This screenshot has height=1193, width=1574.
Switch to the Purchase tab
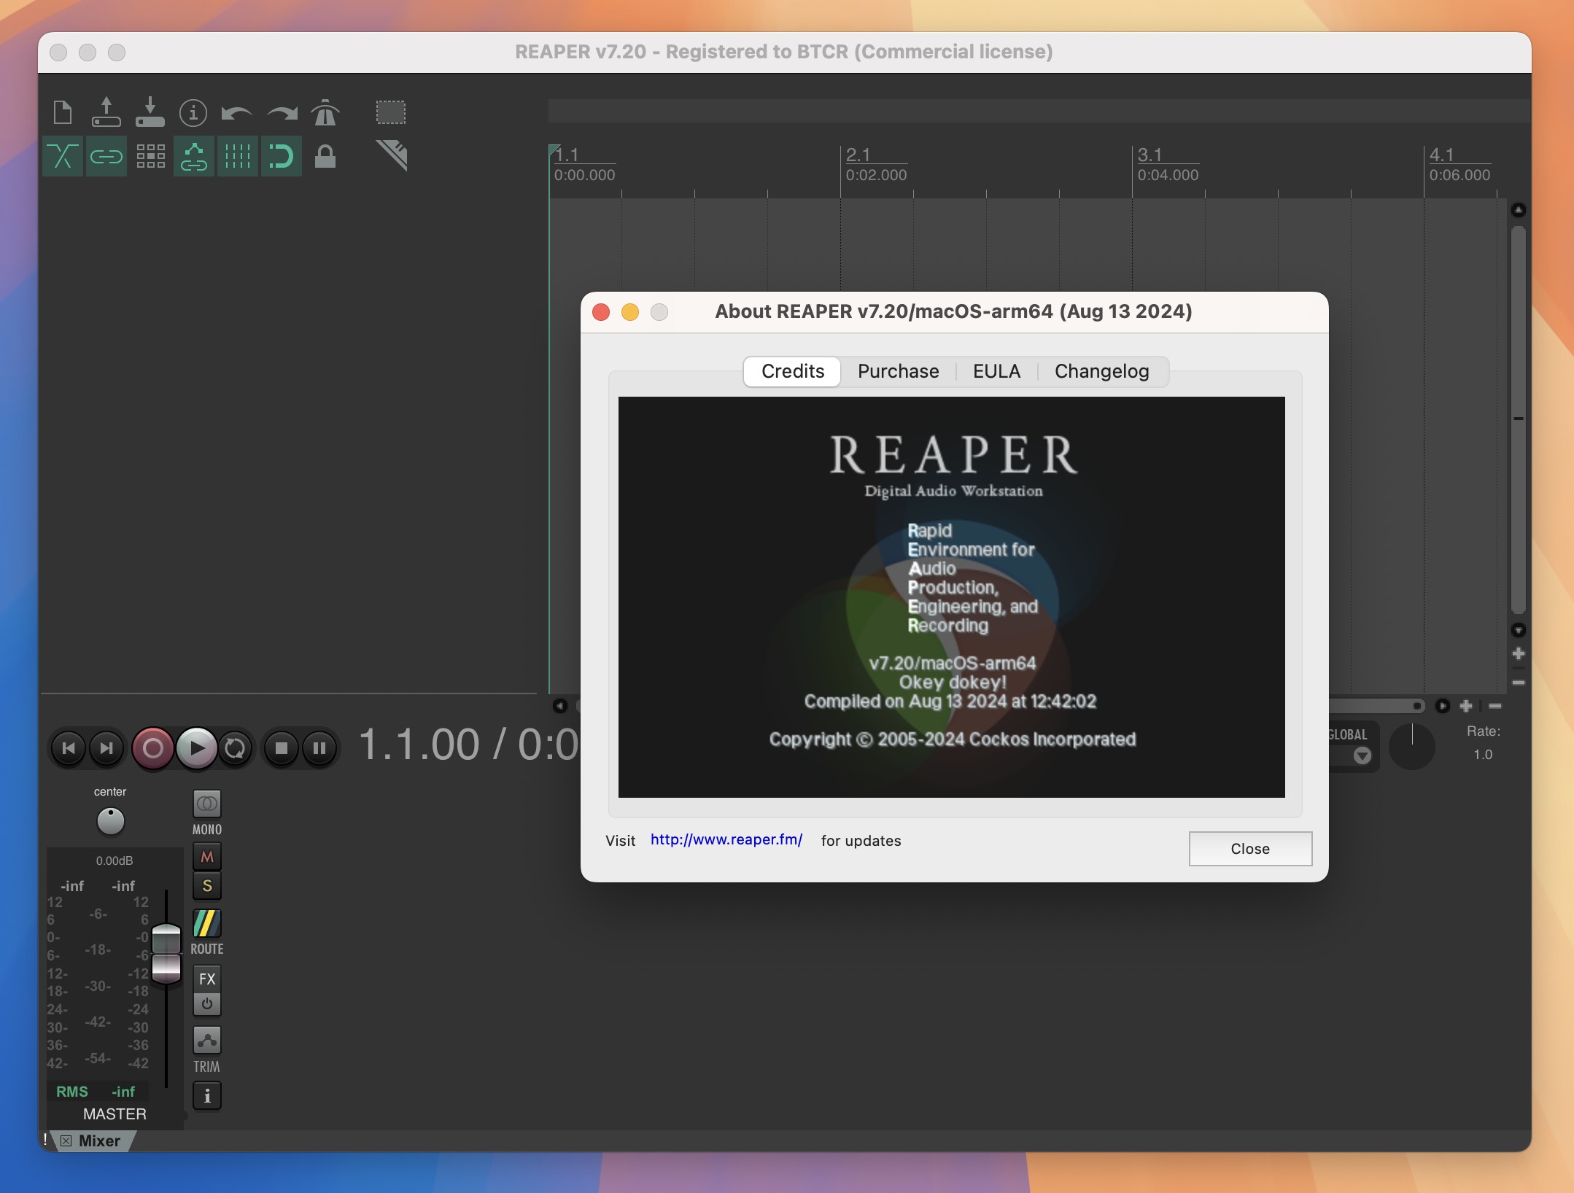point(899,371)
